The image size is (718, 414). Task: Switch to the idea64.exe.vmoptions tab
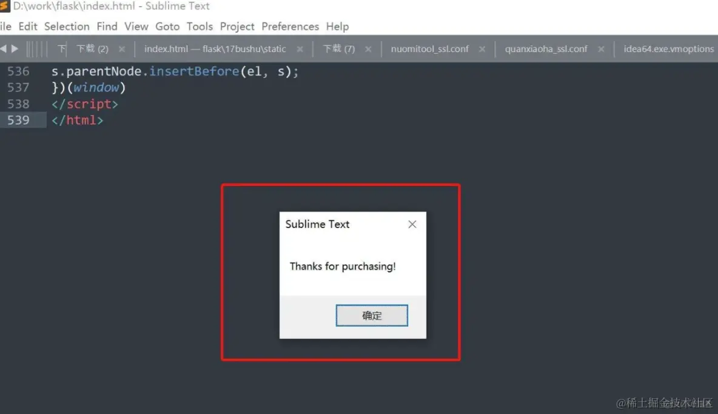pyautogui.click(x=668, y=49)
